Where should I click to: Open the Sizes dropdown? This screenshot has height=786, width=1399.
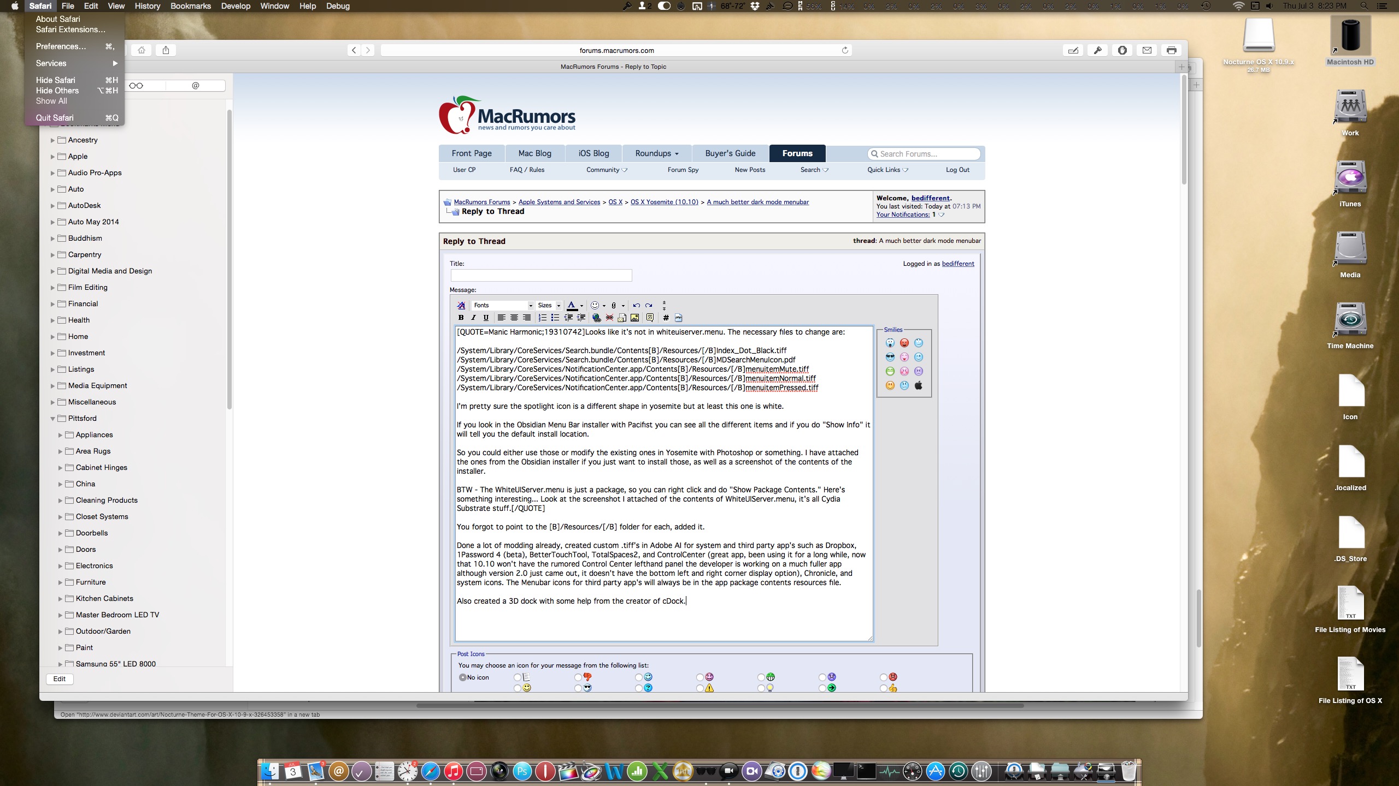549,306
